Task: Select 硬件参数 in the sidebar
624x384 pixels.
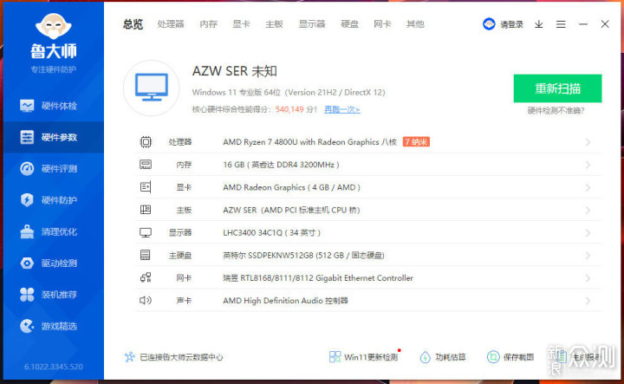Action: click(x=54, y=137)
